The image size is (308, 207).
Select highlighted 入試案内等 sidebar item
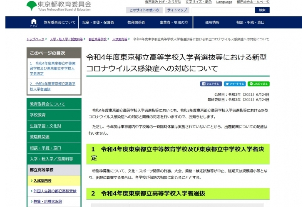click(42, 181)
